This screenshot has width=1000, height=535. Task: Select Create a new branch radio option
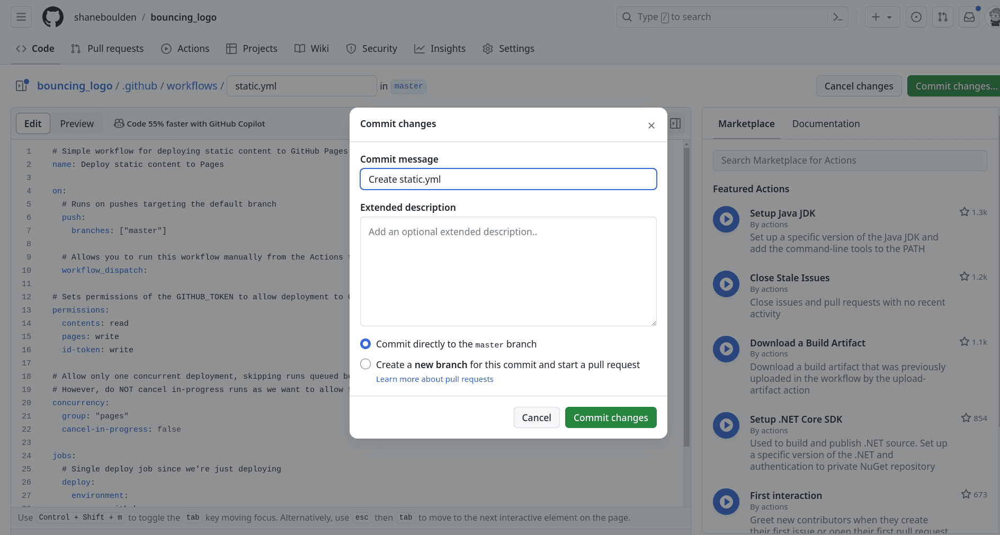[365, 364]
